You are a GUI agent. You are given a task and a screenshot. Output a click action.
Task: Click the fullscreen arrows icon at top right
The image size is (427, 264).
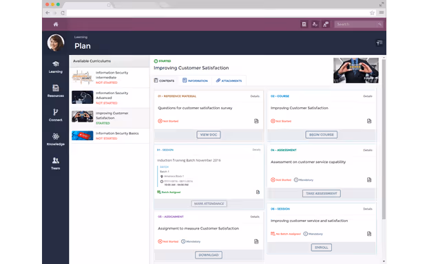[382, 4]
